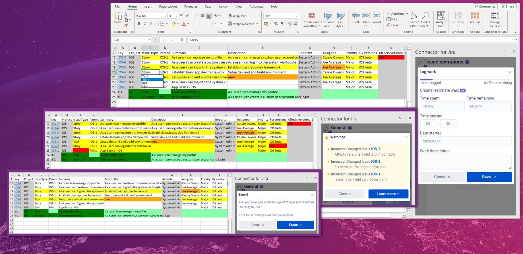Toggle Underline formatting
The width and height of the screenshot is (523, 254).
coord(151,24)
